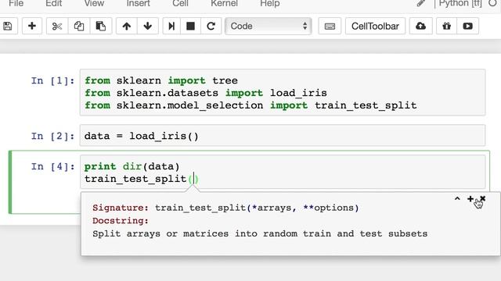Move the selected cell down
Viewport: 501px width, 281px height.
pos(148,26)
